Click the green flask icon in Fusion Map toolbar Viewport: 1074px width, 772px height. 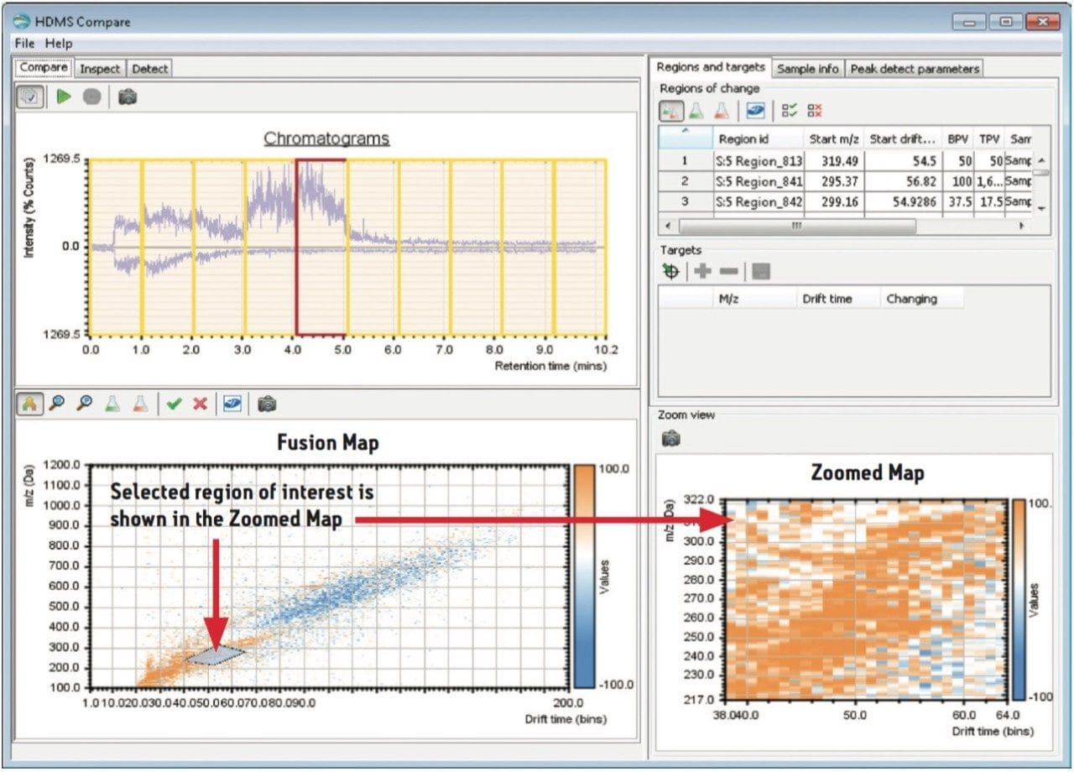click(112, 404)
